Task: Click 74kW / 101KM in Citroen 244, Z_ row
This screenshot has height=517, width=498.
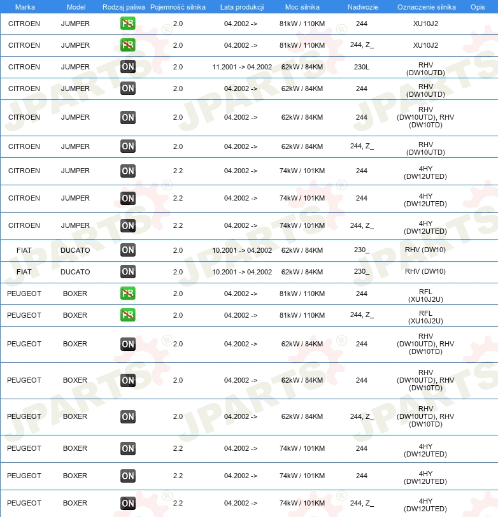Action: (302, 225)
